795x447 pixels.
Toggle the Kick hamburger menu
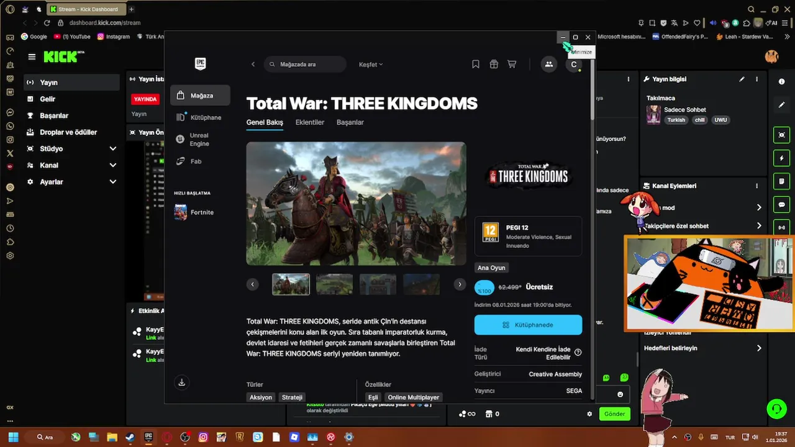[x=32, y=56]
